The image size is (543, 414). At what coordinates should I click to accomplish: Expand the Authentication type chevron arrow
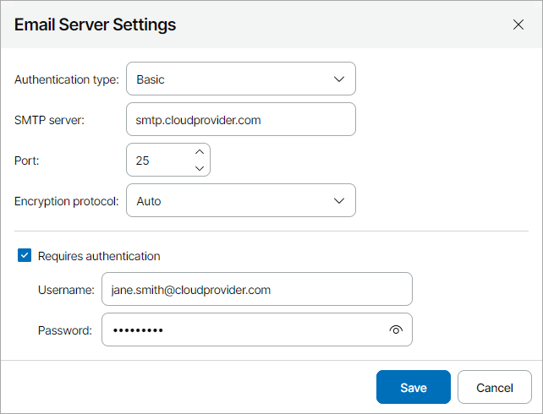pos(339,79)
